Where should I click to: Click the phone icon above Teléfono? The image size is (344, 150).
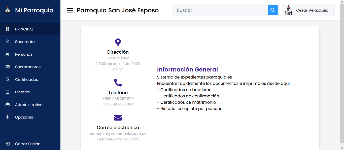pos(118,83)
